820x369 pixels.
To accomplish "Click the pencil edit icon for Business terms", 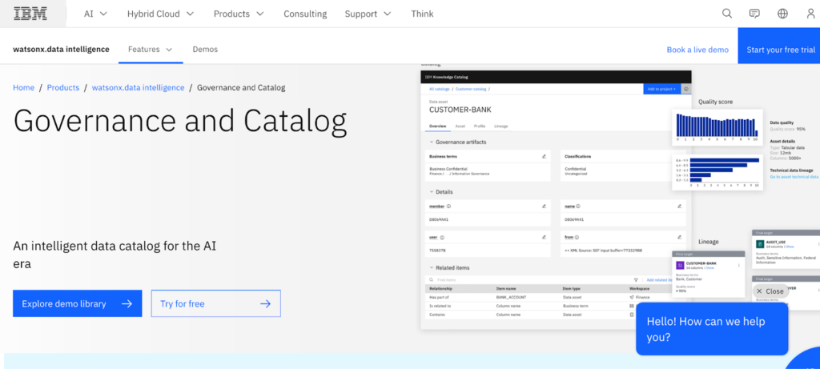I will point(544,156).
